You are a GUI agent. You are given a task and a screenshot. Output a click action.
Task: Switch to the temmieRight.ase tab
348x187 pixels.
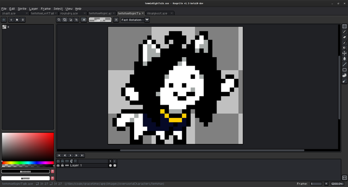[x=102, y=13]
